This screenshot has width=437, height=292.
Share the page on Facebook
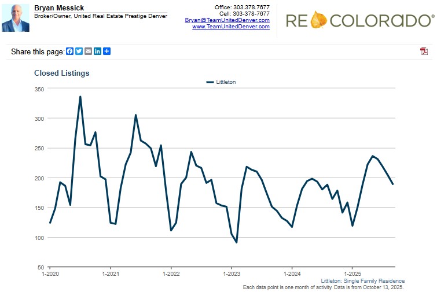click(x=69, y=51)
